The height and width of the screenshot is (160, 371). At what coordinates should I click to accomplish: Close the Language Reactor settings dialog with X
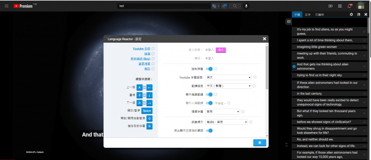pyautogui.click(x=264, y=39)
